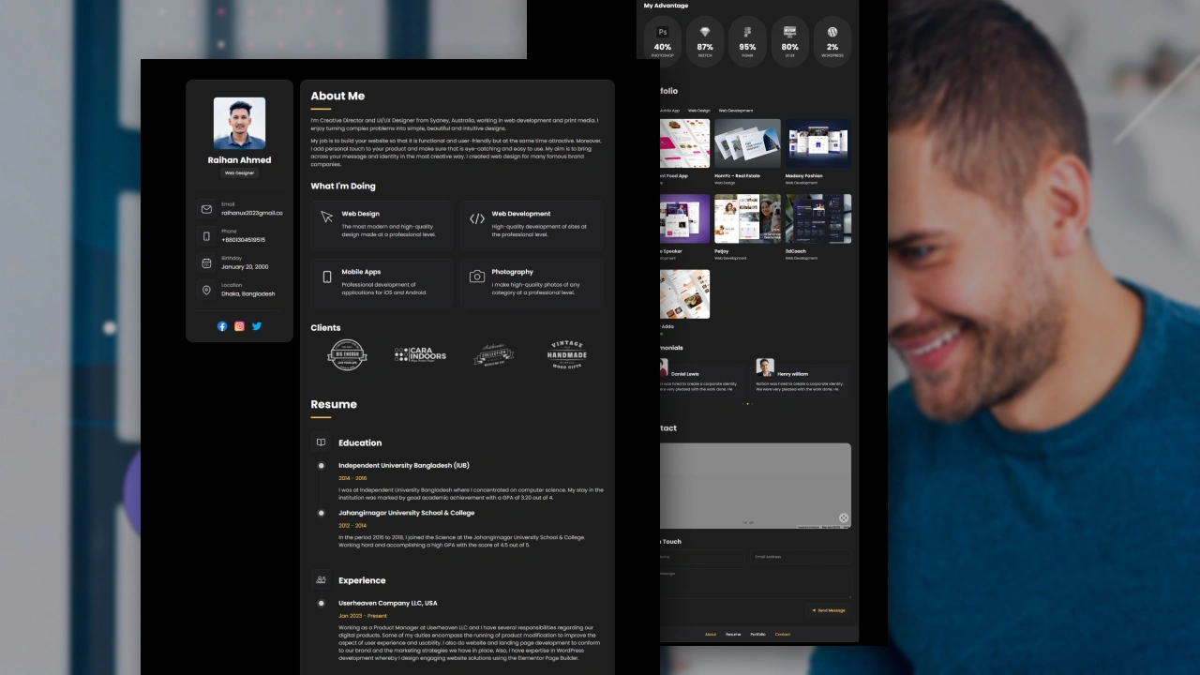The width and height of the screenshot is (1200, 675).
Task: Click the Twitter bird icon
Action: (257, 326)
